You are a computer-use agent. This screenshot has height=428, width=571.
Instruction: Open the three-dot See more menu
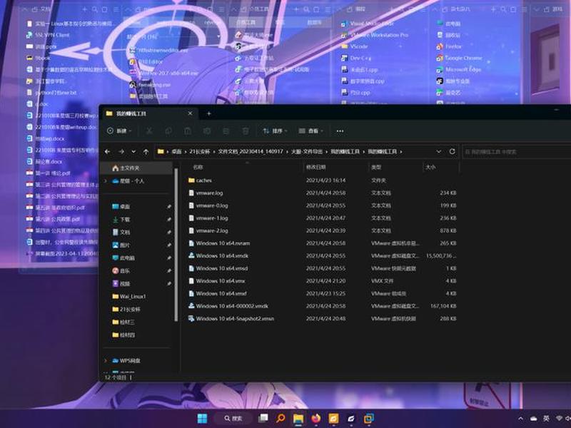tap(340, 131)
